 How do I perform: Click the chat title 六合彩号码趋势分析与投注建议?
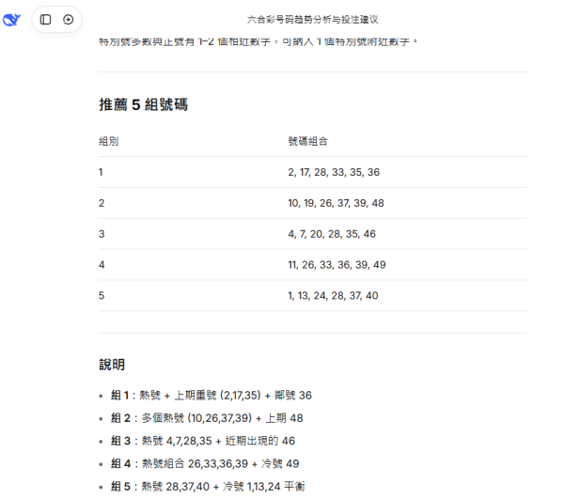pyautogui.click(x=312, y=20)
